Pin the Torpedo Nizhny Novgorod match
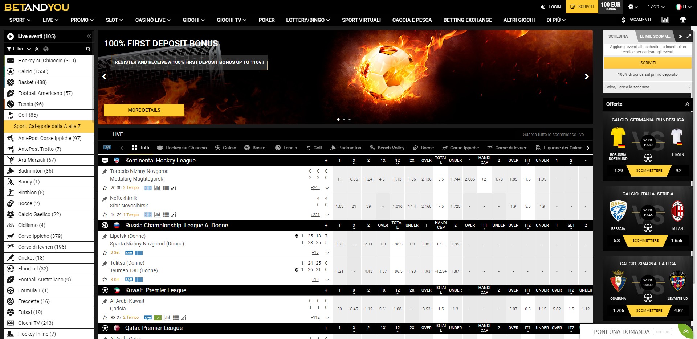Viewport: 697px width, 339px height. point(105,171)
